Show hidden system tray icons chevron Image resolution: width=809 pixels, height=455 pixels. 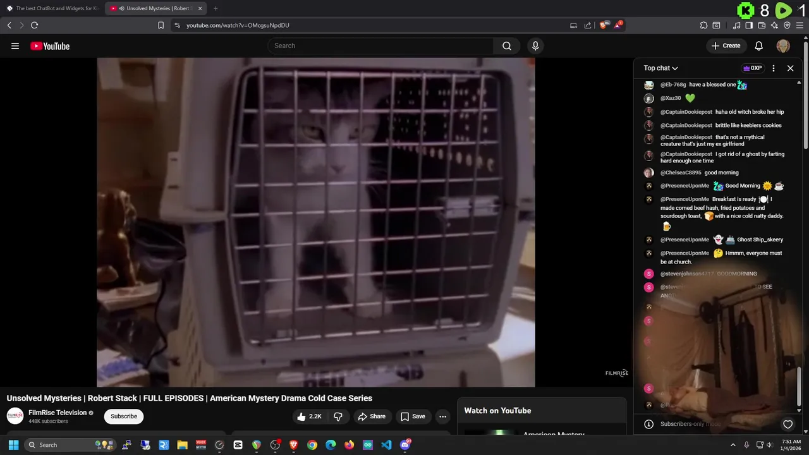pos(733,445)
